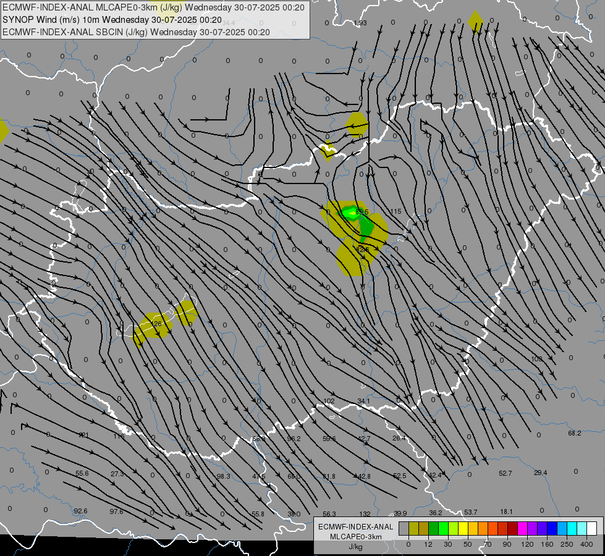Click the map value '126' on olive patch

[156, 324]
